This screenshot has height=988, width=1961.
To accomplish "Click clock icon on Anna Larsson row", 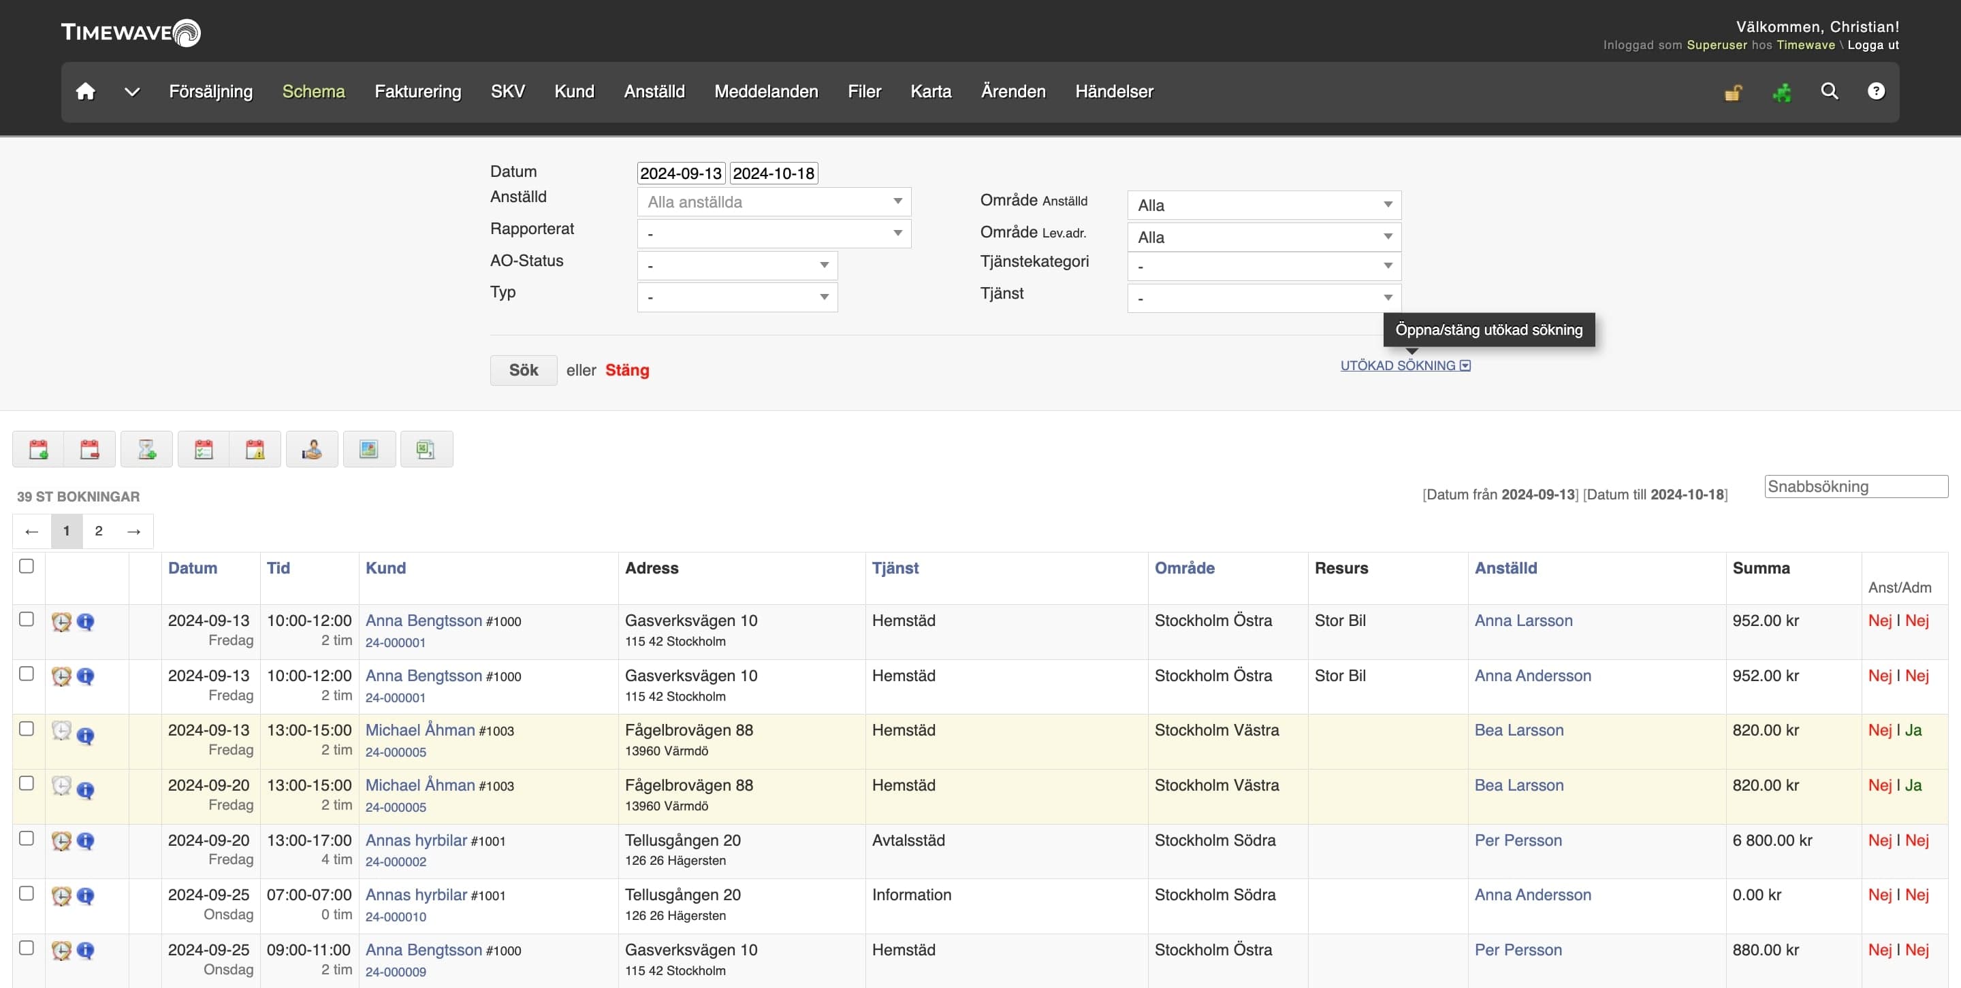I will [61, 621].
